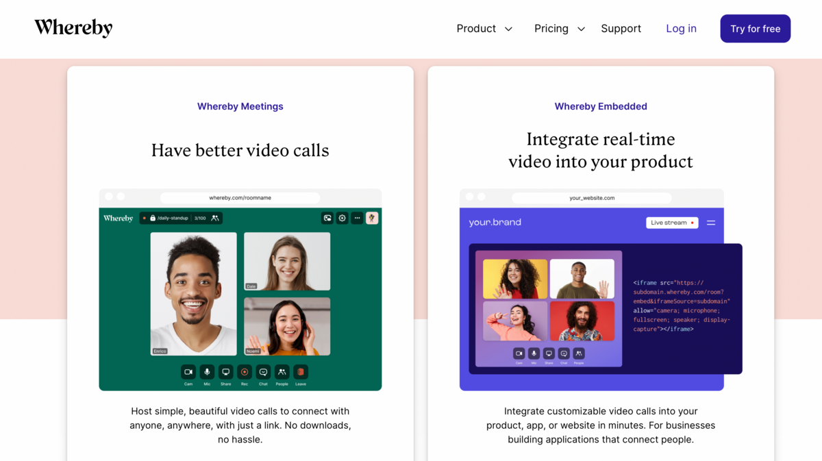The width and height of the screenshot is (822, 461).
Task: Click the iframe code snippet text
Action: (x=682, y=306)
